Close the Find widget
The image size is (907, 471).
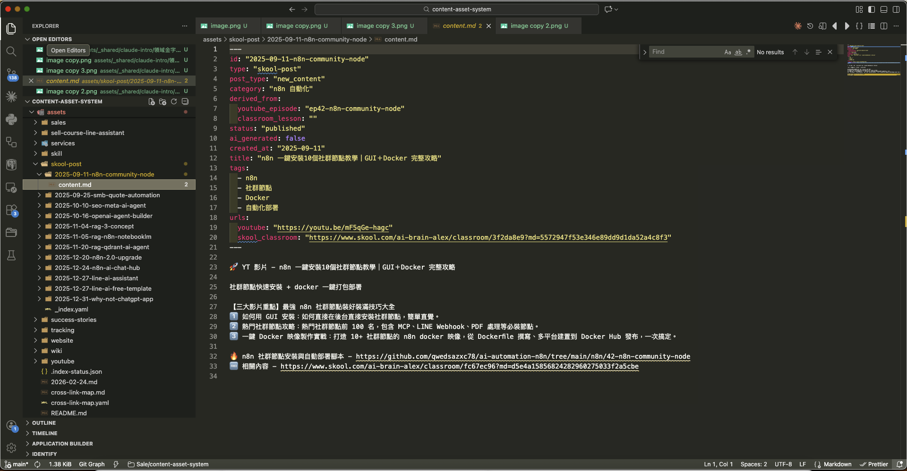click(x=830, y=52)
